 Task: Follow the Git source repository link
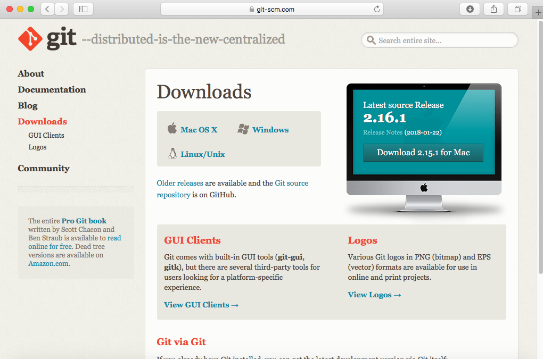tap(232, 189)
